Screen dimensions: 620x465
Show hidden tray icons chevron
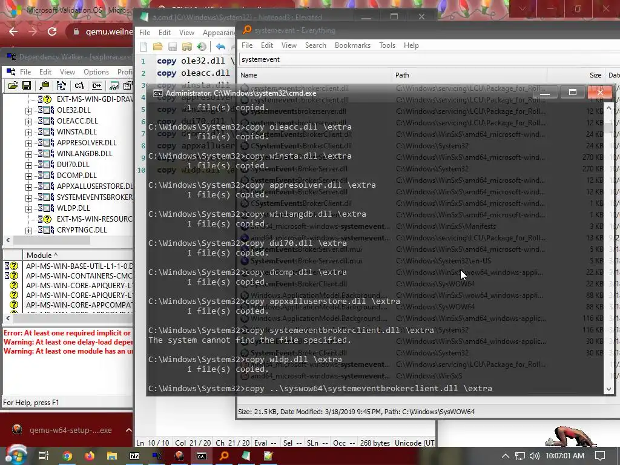(506, 456)
